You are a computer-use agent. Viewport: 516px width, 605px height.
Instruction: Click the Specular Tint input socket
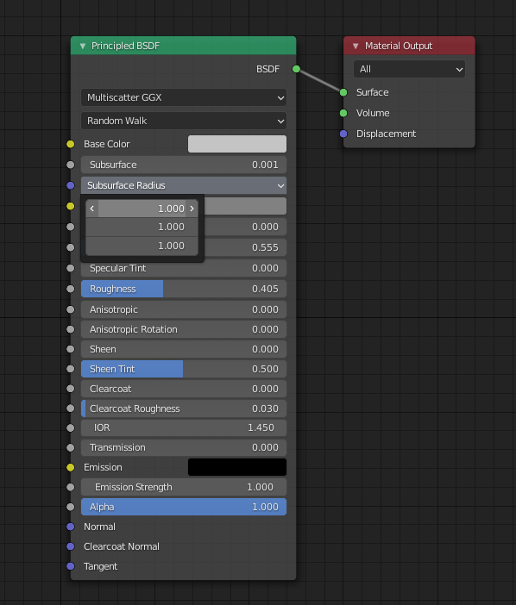[x=70, y=268]
